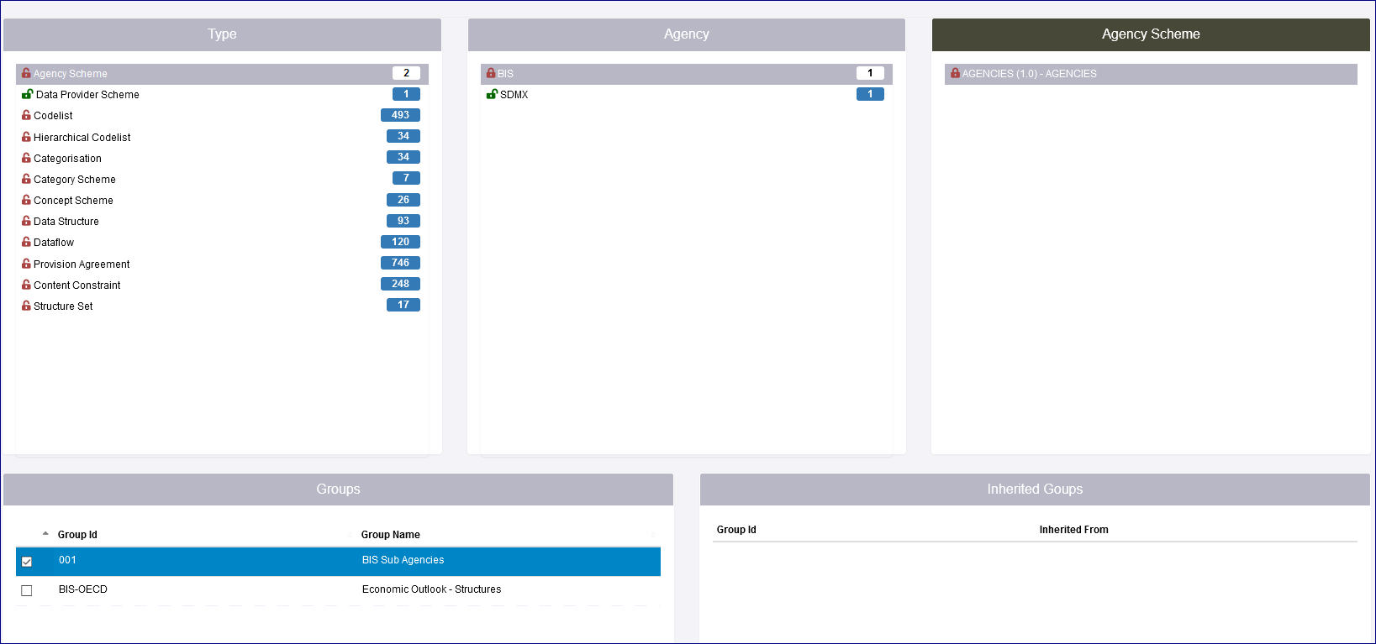The width and height of the screenshot is (1376, 644).
Task: Click the Type panel header
Action: pyautogui.click(x=222, y=34)
